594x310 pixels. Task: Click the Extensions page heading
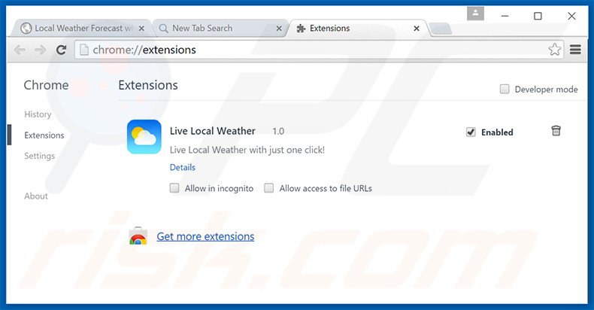click(x=148, y=85)
